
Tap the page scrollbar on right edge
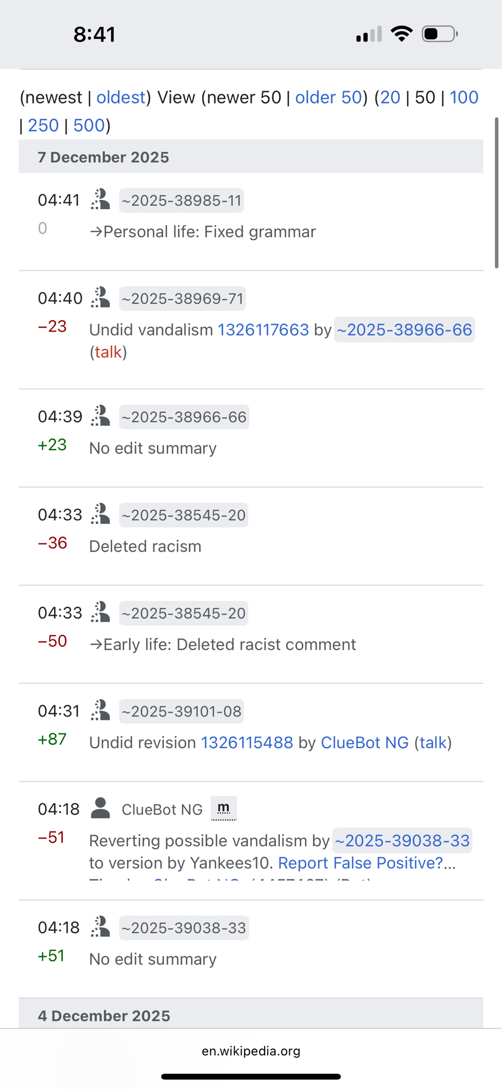(496, 193)
